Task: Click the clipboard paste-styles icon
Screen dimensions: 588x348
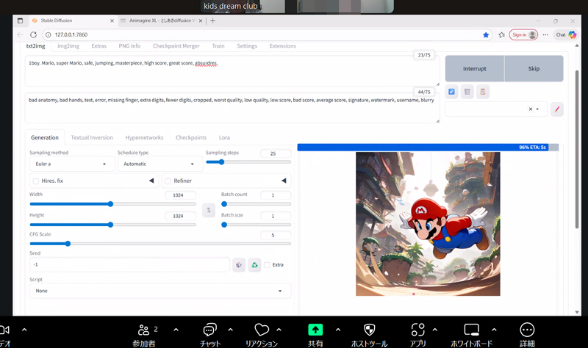Action: [483, 92]
